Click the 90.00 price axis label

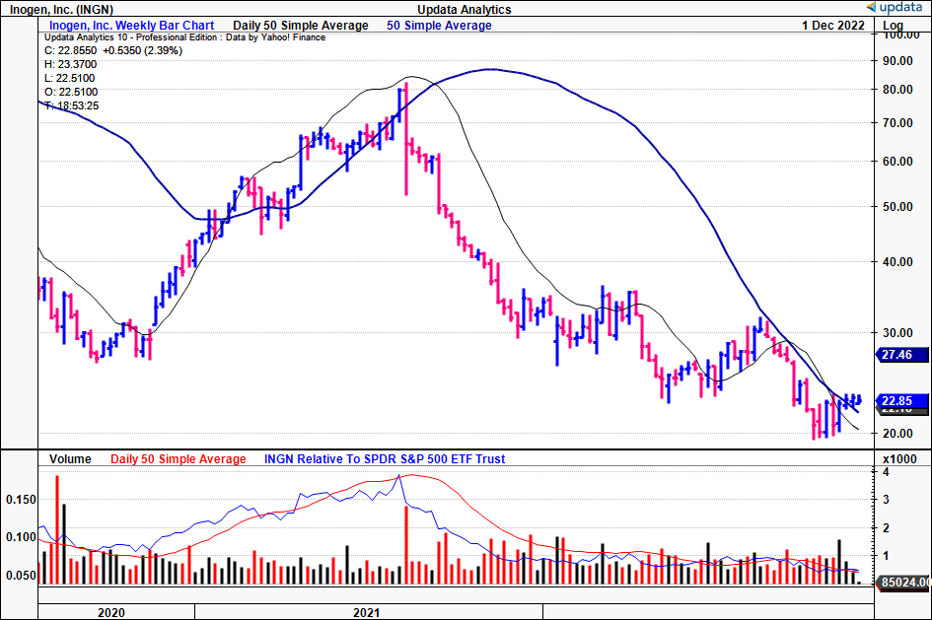898,60
